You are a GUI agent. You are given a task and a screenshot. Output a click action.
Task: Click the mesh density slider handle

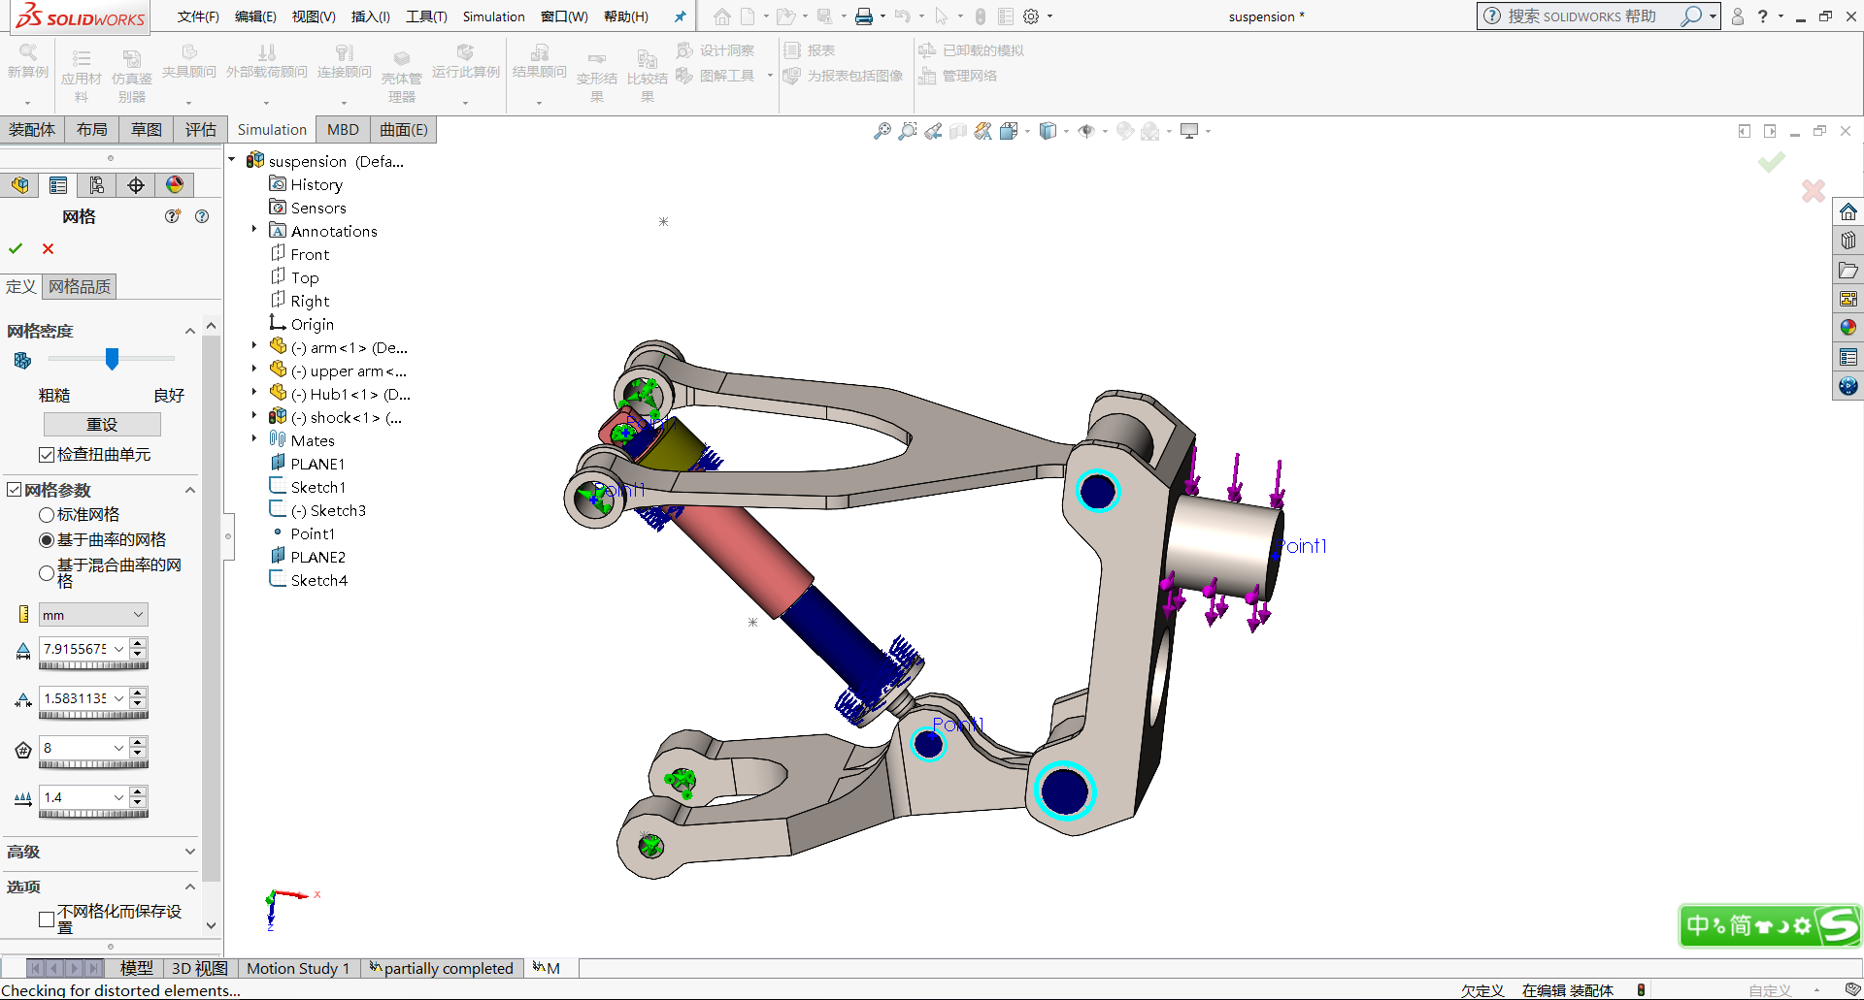(112, 359)
